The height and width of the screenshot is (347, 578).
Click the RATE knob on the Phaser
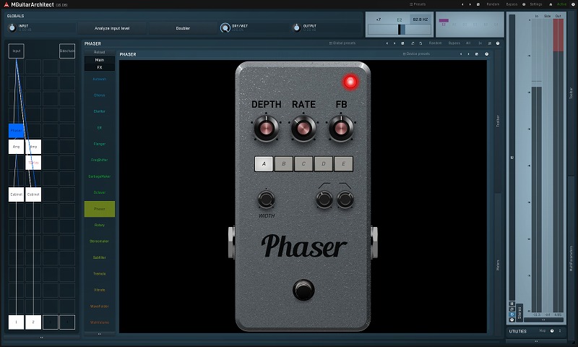303,129
